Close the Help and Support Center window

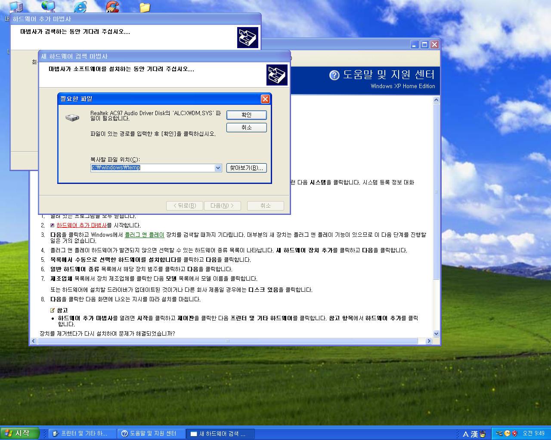(434, 45)
